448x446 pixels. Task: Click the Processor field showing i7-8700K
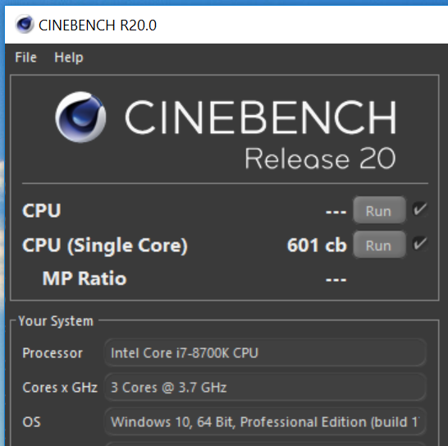(265, 352)
